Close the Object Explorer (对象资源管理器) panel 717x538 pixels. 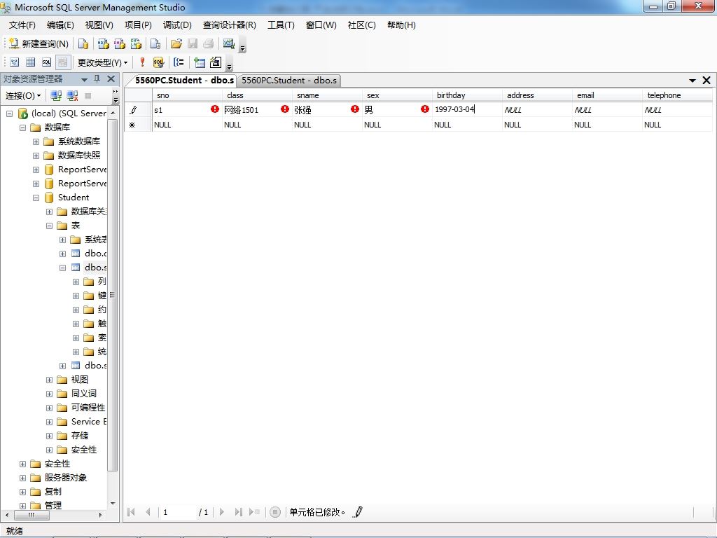(x=111, y=79)
